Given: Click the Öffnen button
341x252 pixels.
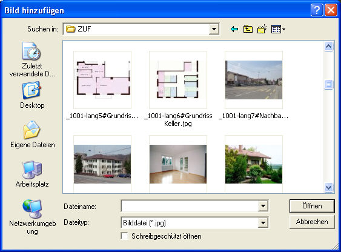Looking at the screenshot, I should [312, 206].
